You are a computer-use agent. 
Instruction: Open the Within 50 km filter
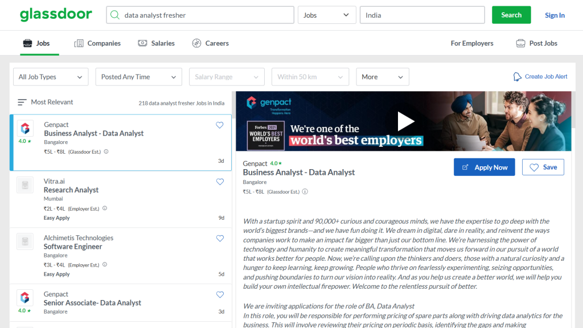coord(310,77)
